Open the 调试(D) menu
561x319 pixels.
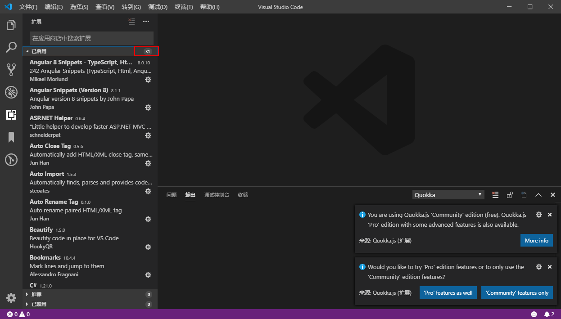pos(158,7)
